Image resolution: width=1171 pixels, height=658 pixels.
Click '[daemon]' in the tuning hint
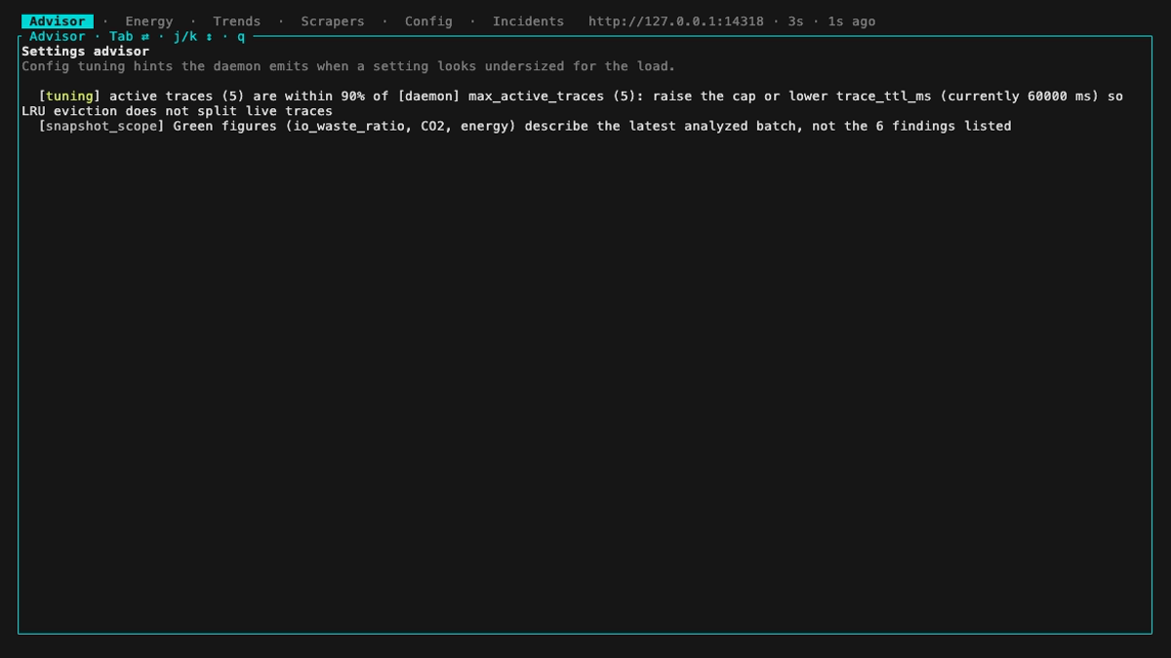[x=428, y=97]
